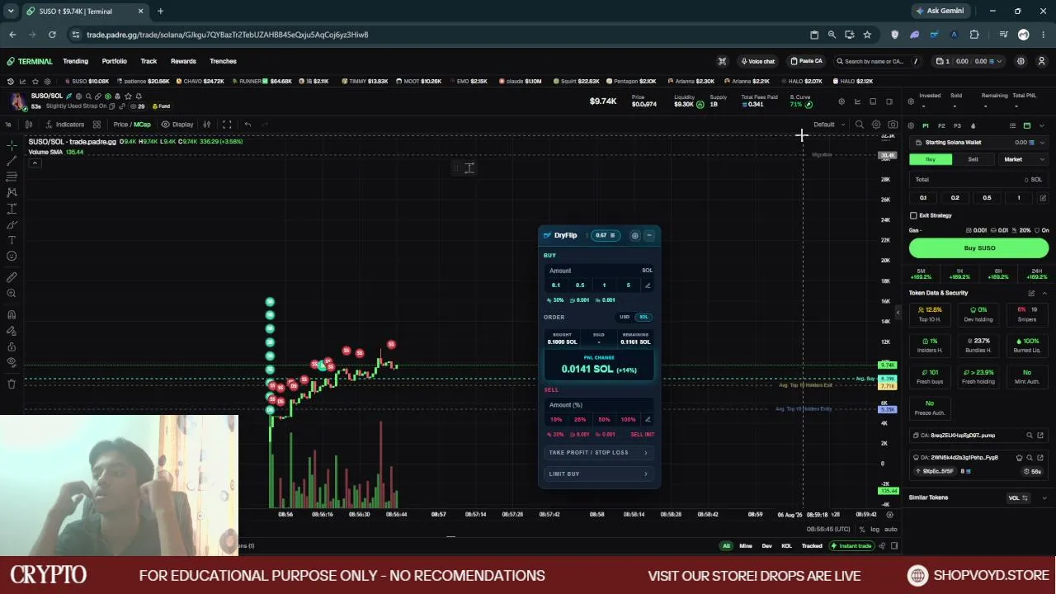Enter fullscreen chart mode
Viewport: 1056px width, 594px height.
tap(227, 125)
